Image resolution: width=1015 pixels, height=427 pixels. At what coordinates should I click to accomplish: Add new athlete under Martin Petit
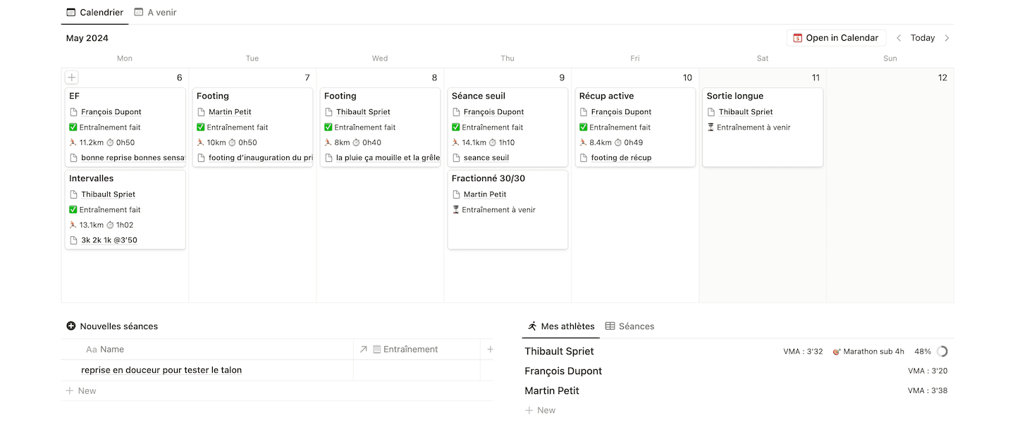coord(541,410)
